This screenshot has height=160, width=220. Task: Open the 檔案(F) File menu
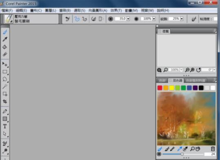pos(7,11)
